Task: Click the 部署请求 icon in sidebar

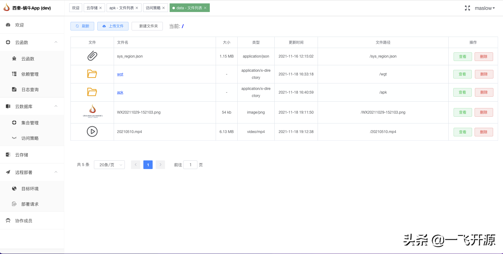Action: coord(14,204)
